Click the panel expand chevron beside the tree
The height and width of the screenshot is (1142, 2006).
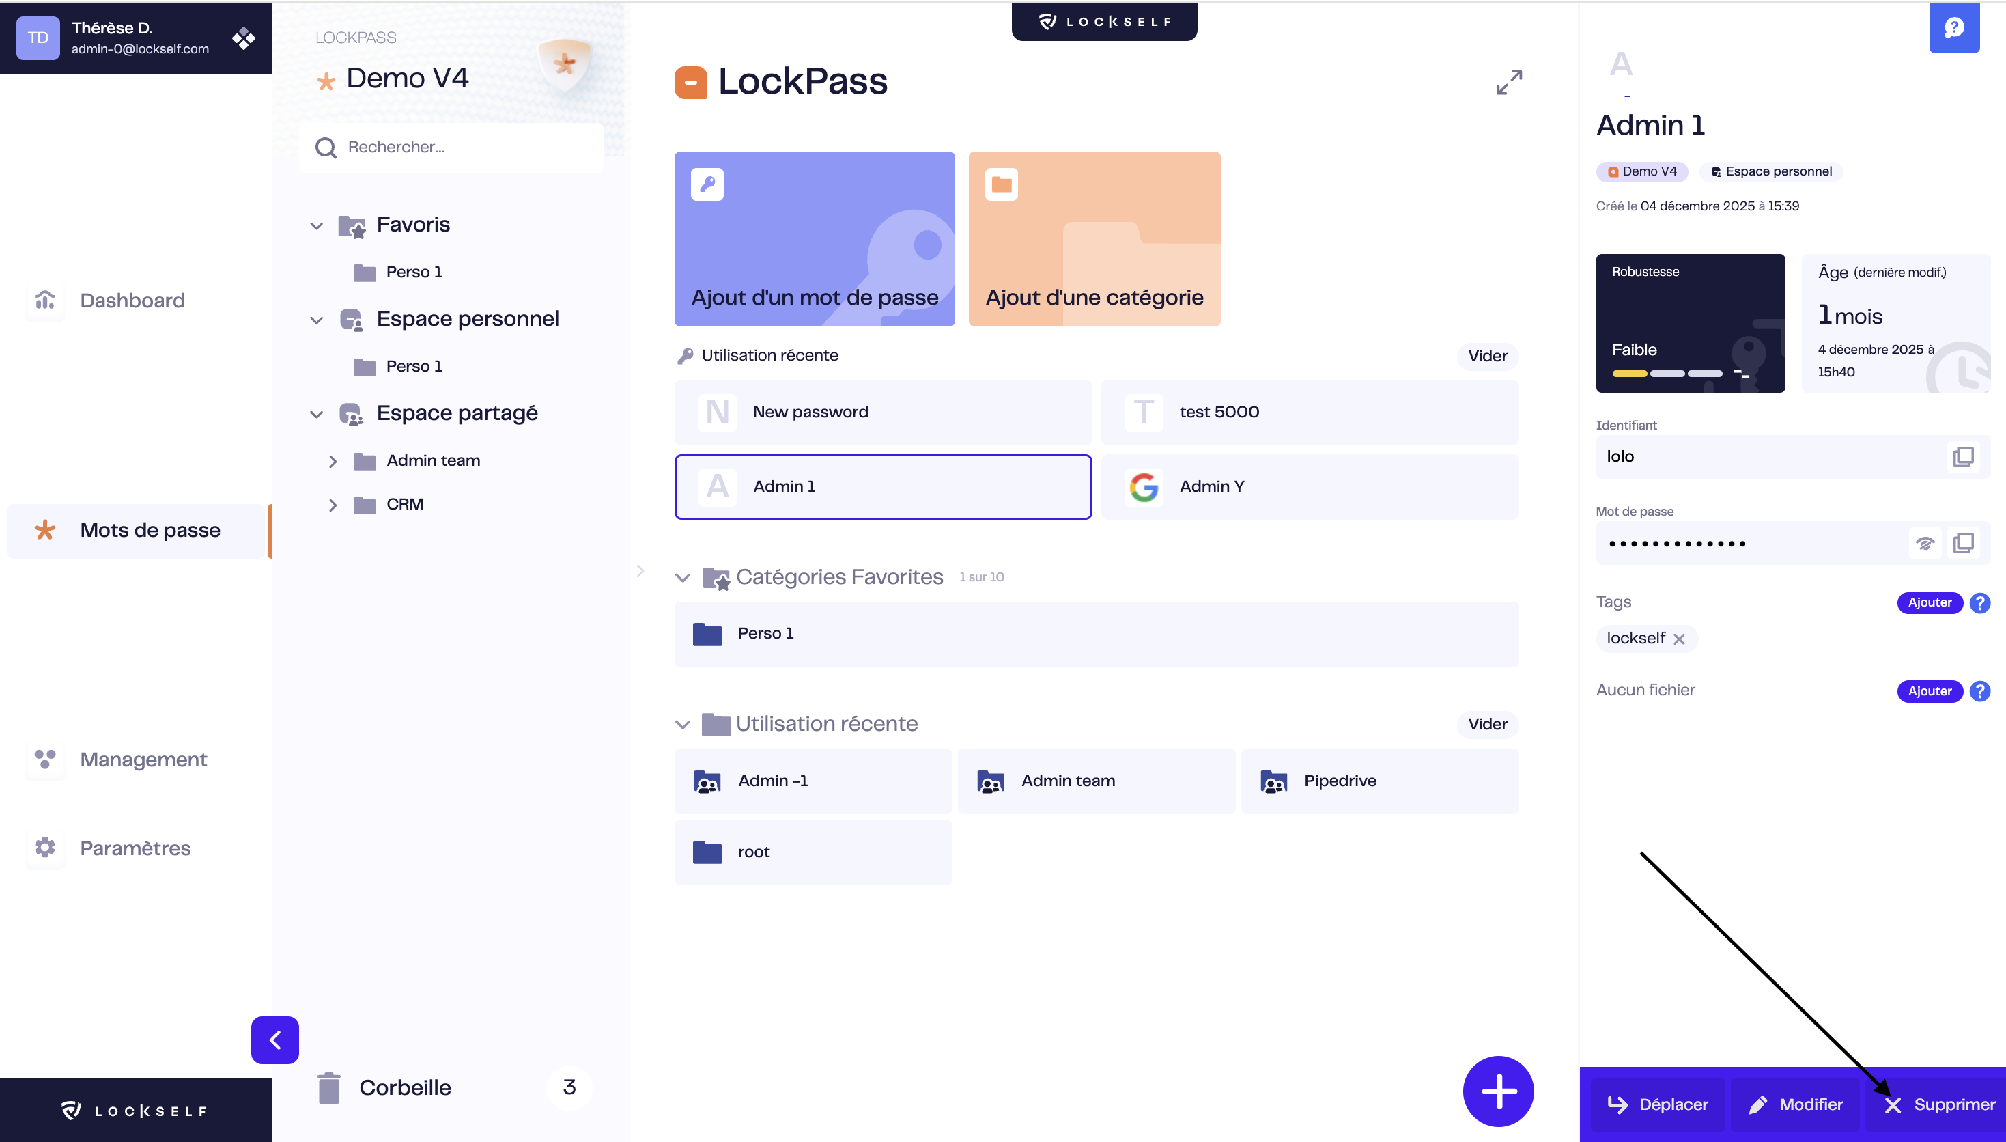[640, 570]
